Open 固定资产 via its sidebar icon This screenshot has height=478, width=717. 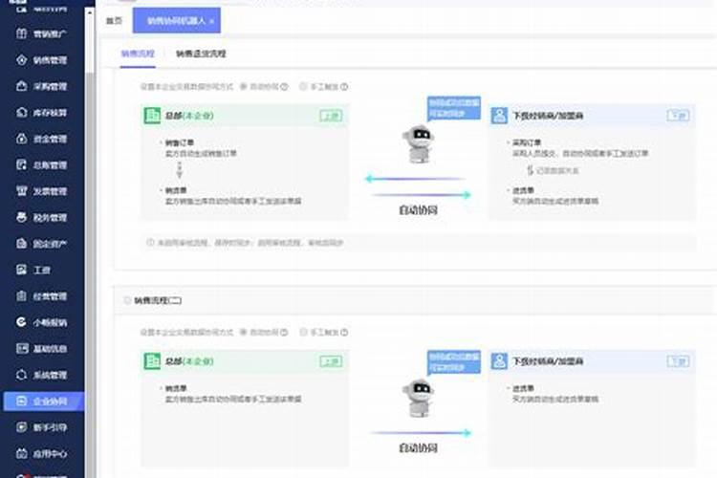pyautogui.click(x=21, y=244)
